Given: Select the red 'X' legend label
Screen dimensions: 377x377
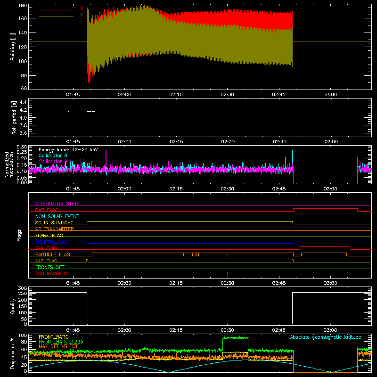Looking at the screenshot, I should click(x=82, y=8).
